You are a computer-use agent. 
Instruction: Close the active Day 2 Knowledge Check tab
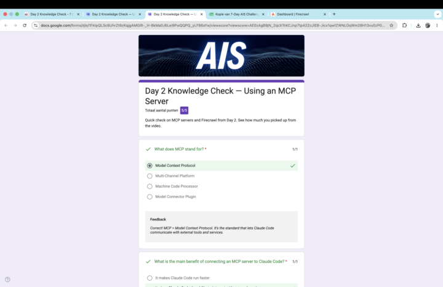pyautogui.click(x=201, y=14)
